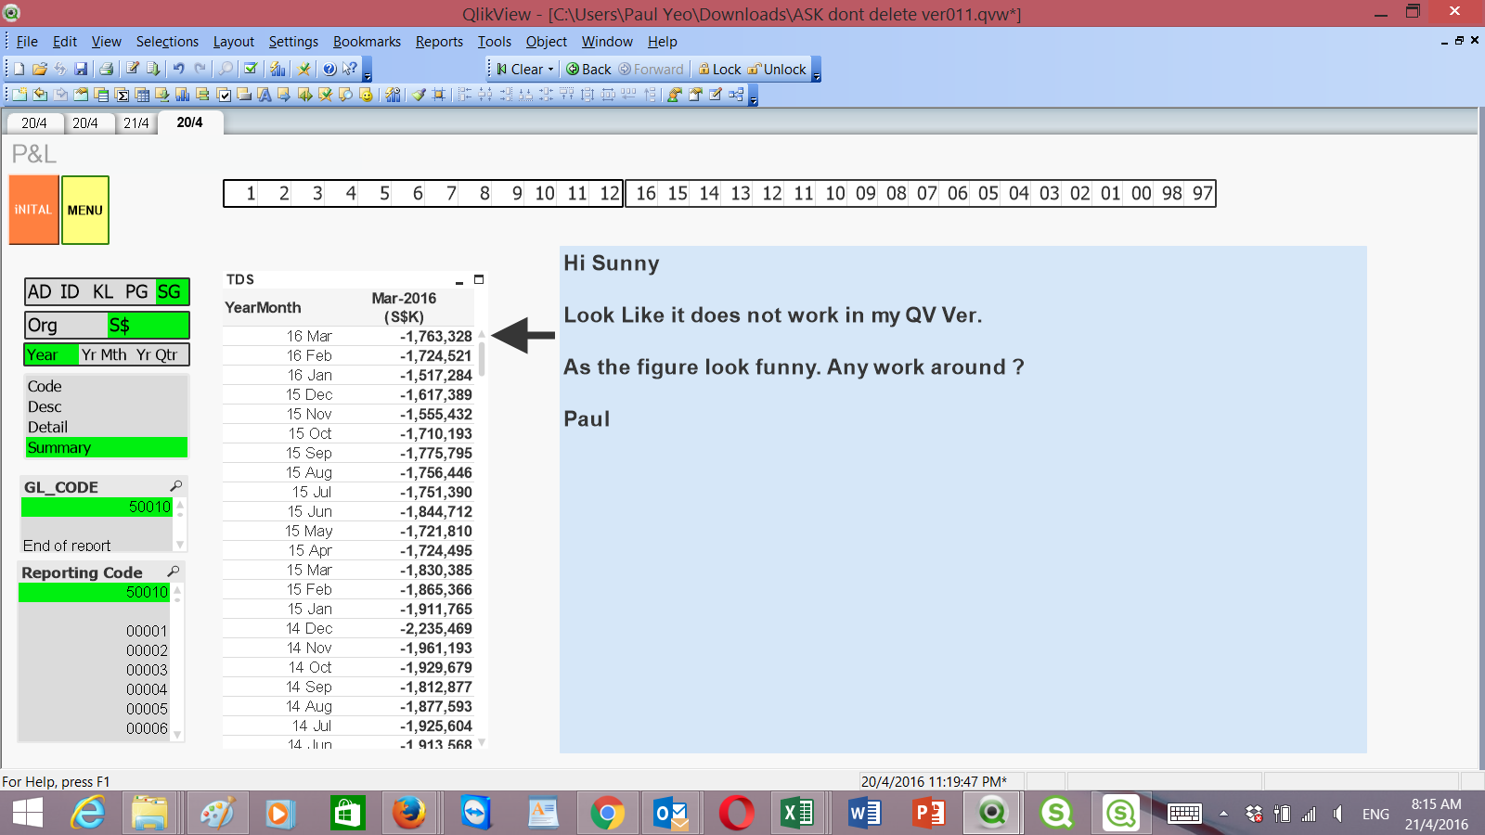The image size is (1485, 835).
Task: Choose S$ as the currency
Action: point(148,326)
